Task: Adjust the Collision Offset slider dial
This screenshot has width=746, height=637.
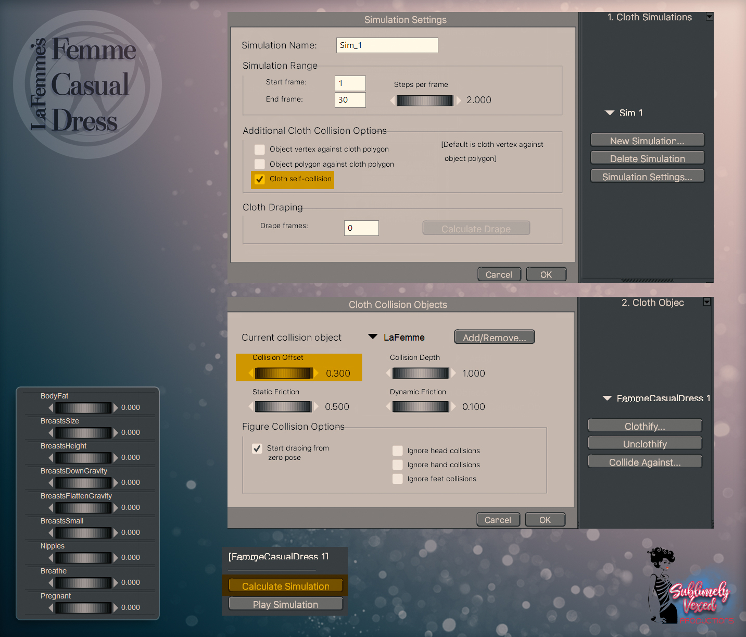Action: tap(284, 373)
